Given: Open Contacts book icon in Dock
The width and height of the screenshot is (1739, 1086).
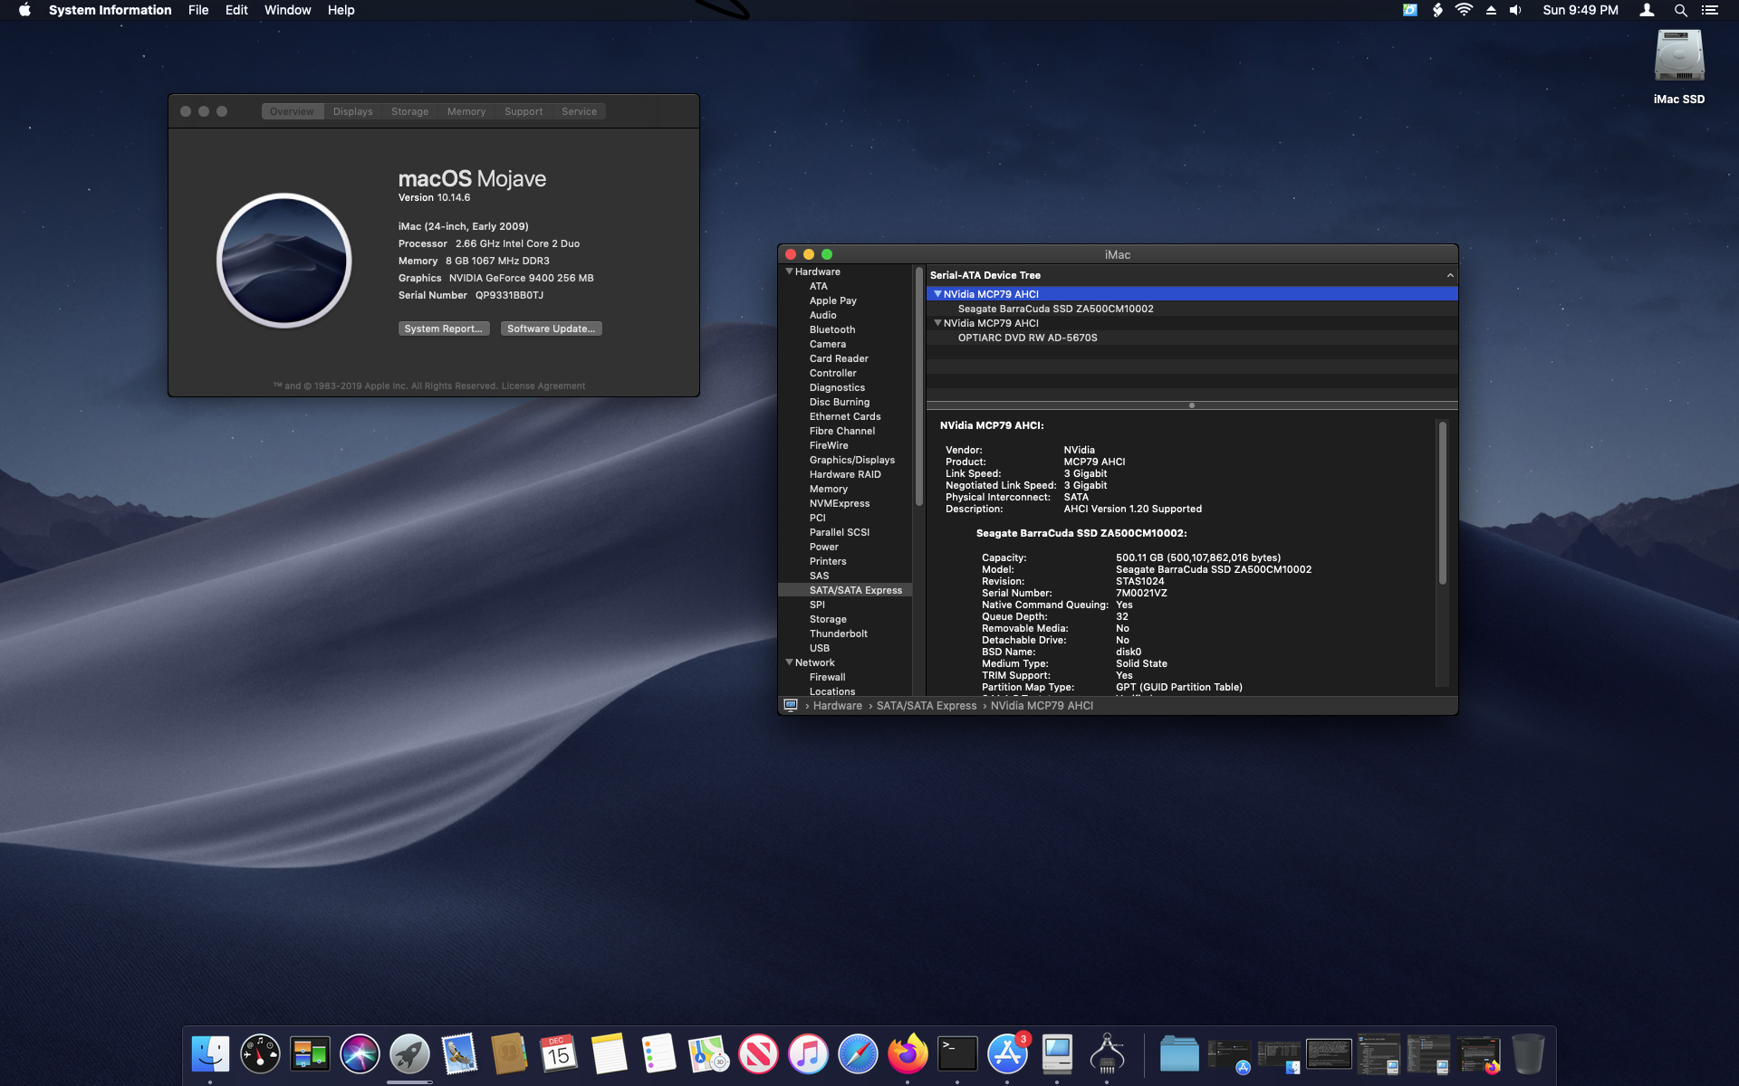Looking at the screenshot, I should click(509, 1054).
